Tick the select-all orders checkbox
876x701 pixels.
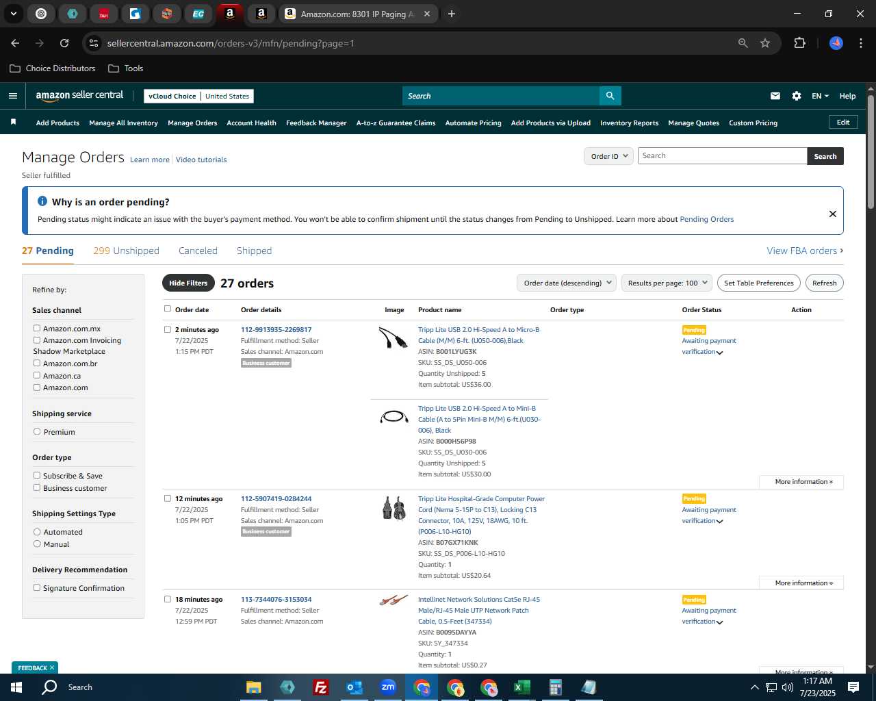tap(168, 309)
